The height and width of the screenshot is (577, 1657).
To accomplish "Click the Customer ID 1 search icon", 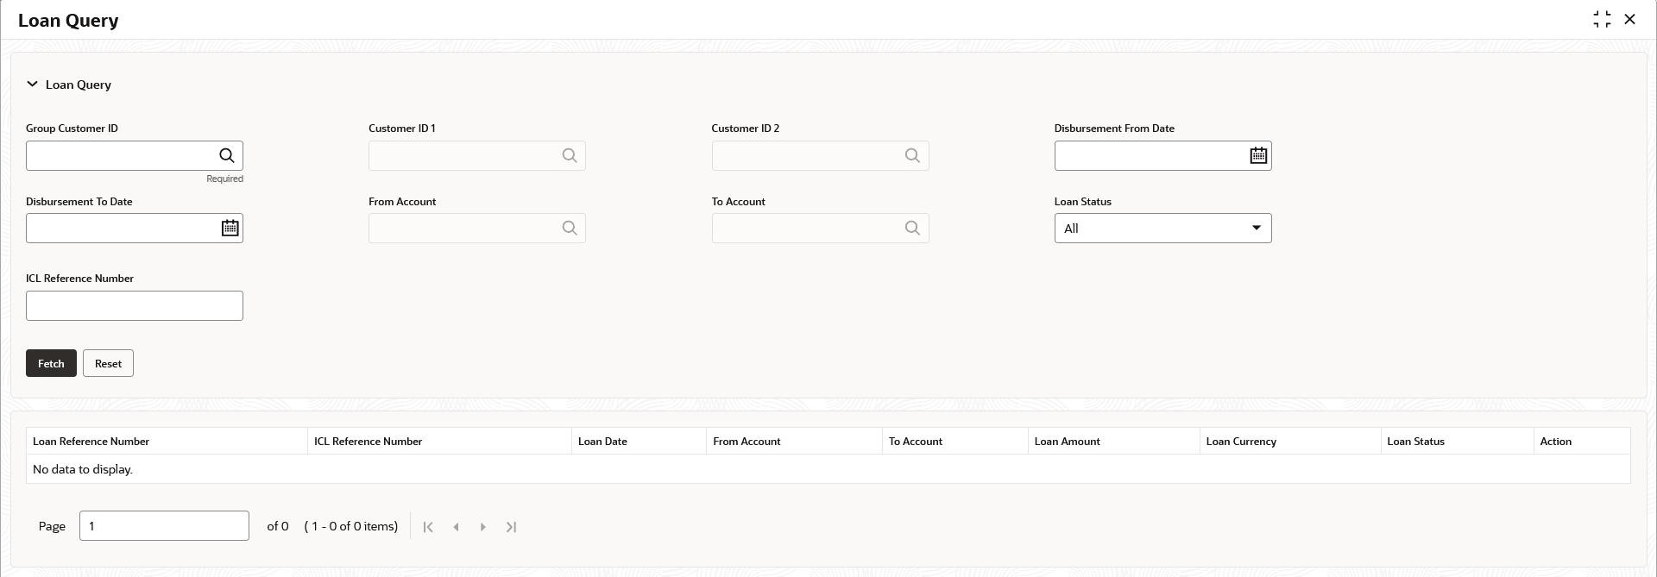I will 570,156.
